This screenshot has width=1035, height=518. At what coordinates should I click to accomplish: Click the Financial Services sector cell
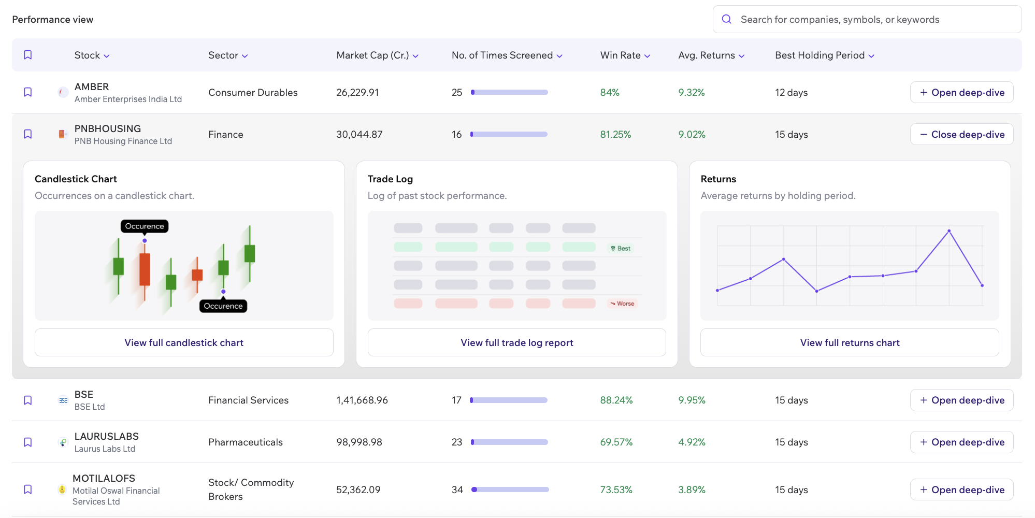click(x=248, y=400)
